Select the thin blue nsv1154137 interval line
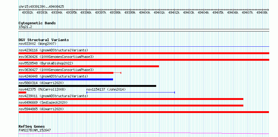The image size is (278, 137). point(131,92)
